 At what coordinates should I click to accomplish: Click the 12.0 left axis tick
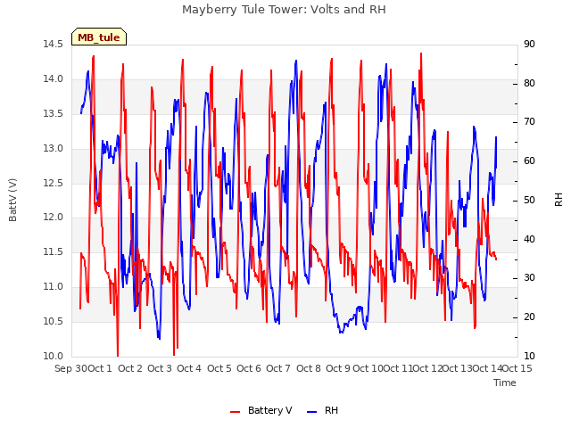click(x=53, y=218)
